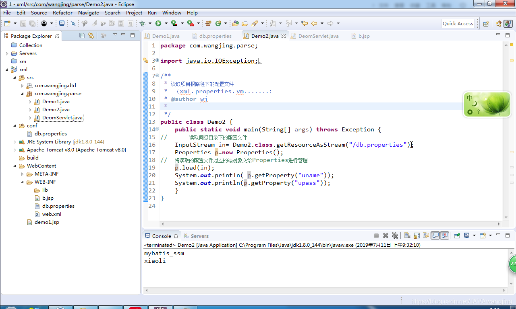
Task: Click the New Java Package icon
Action: point(208,23)
